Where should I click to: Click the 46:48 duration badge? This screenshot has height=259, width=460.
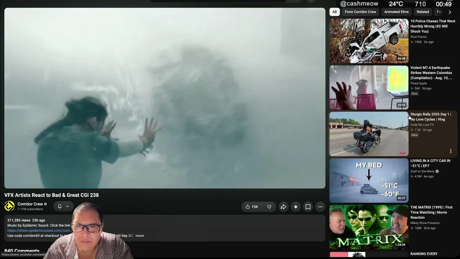point(401,59)
